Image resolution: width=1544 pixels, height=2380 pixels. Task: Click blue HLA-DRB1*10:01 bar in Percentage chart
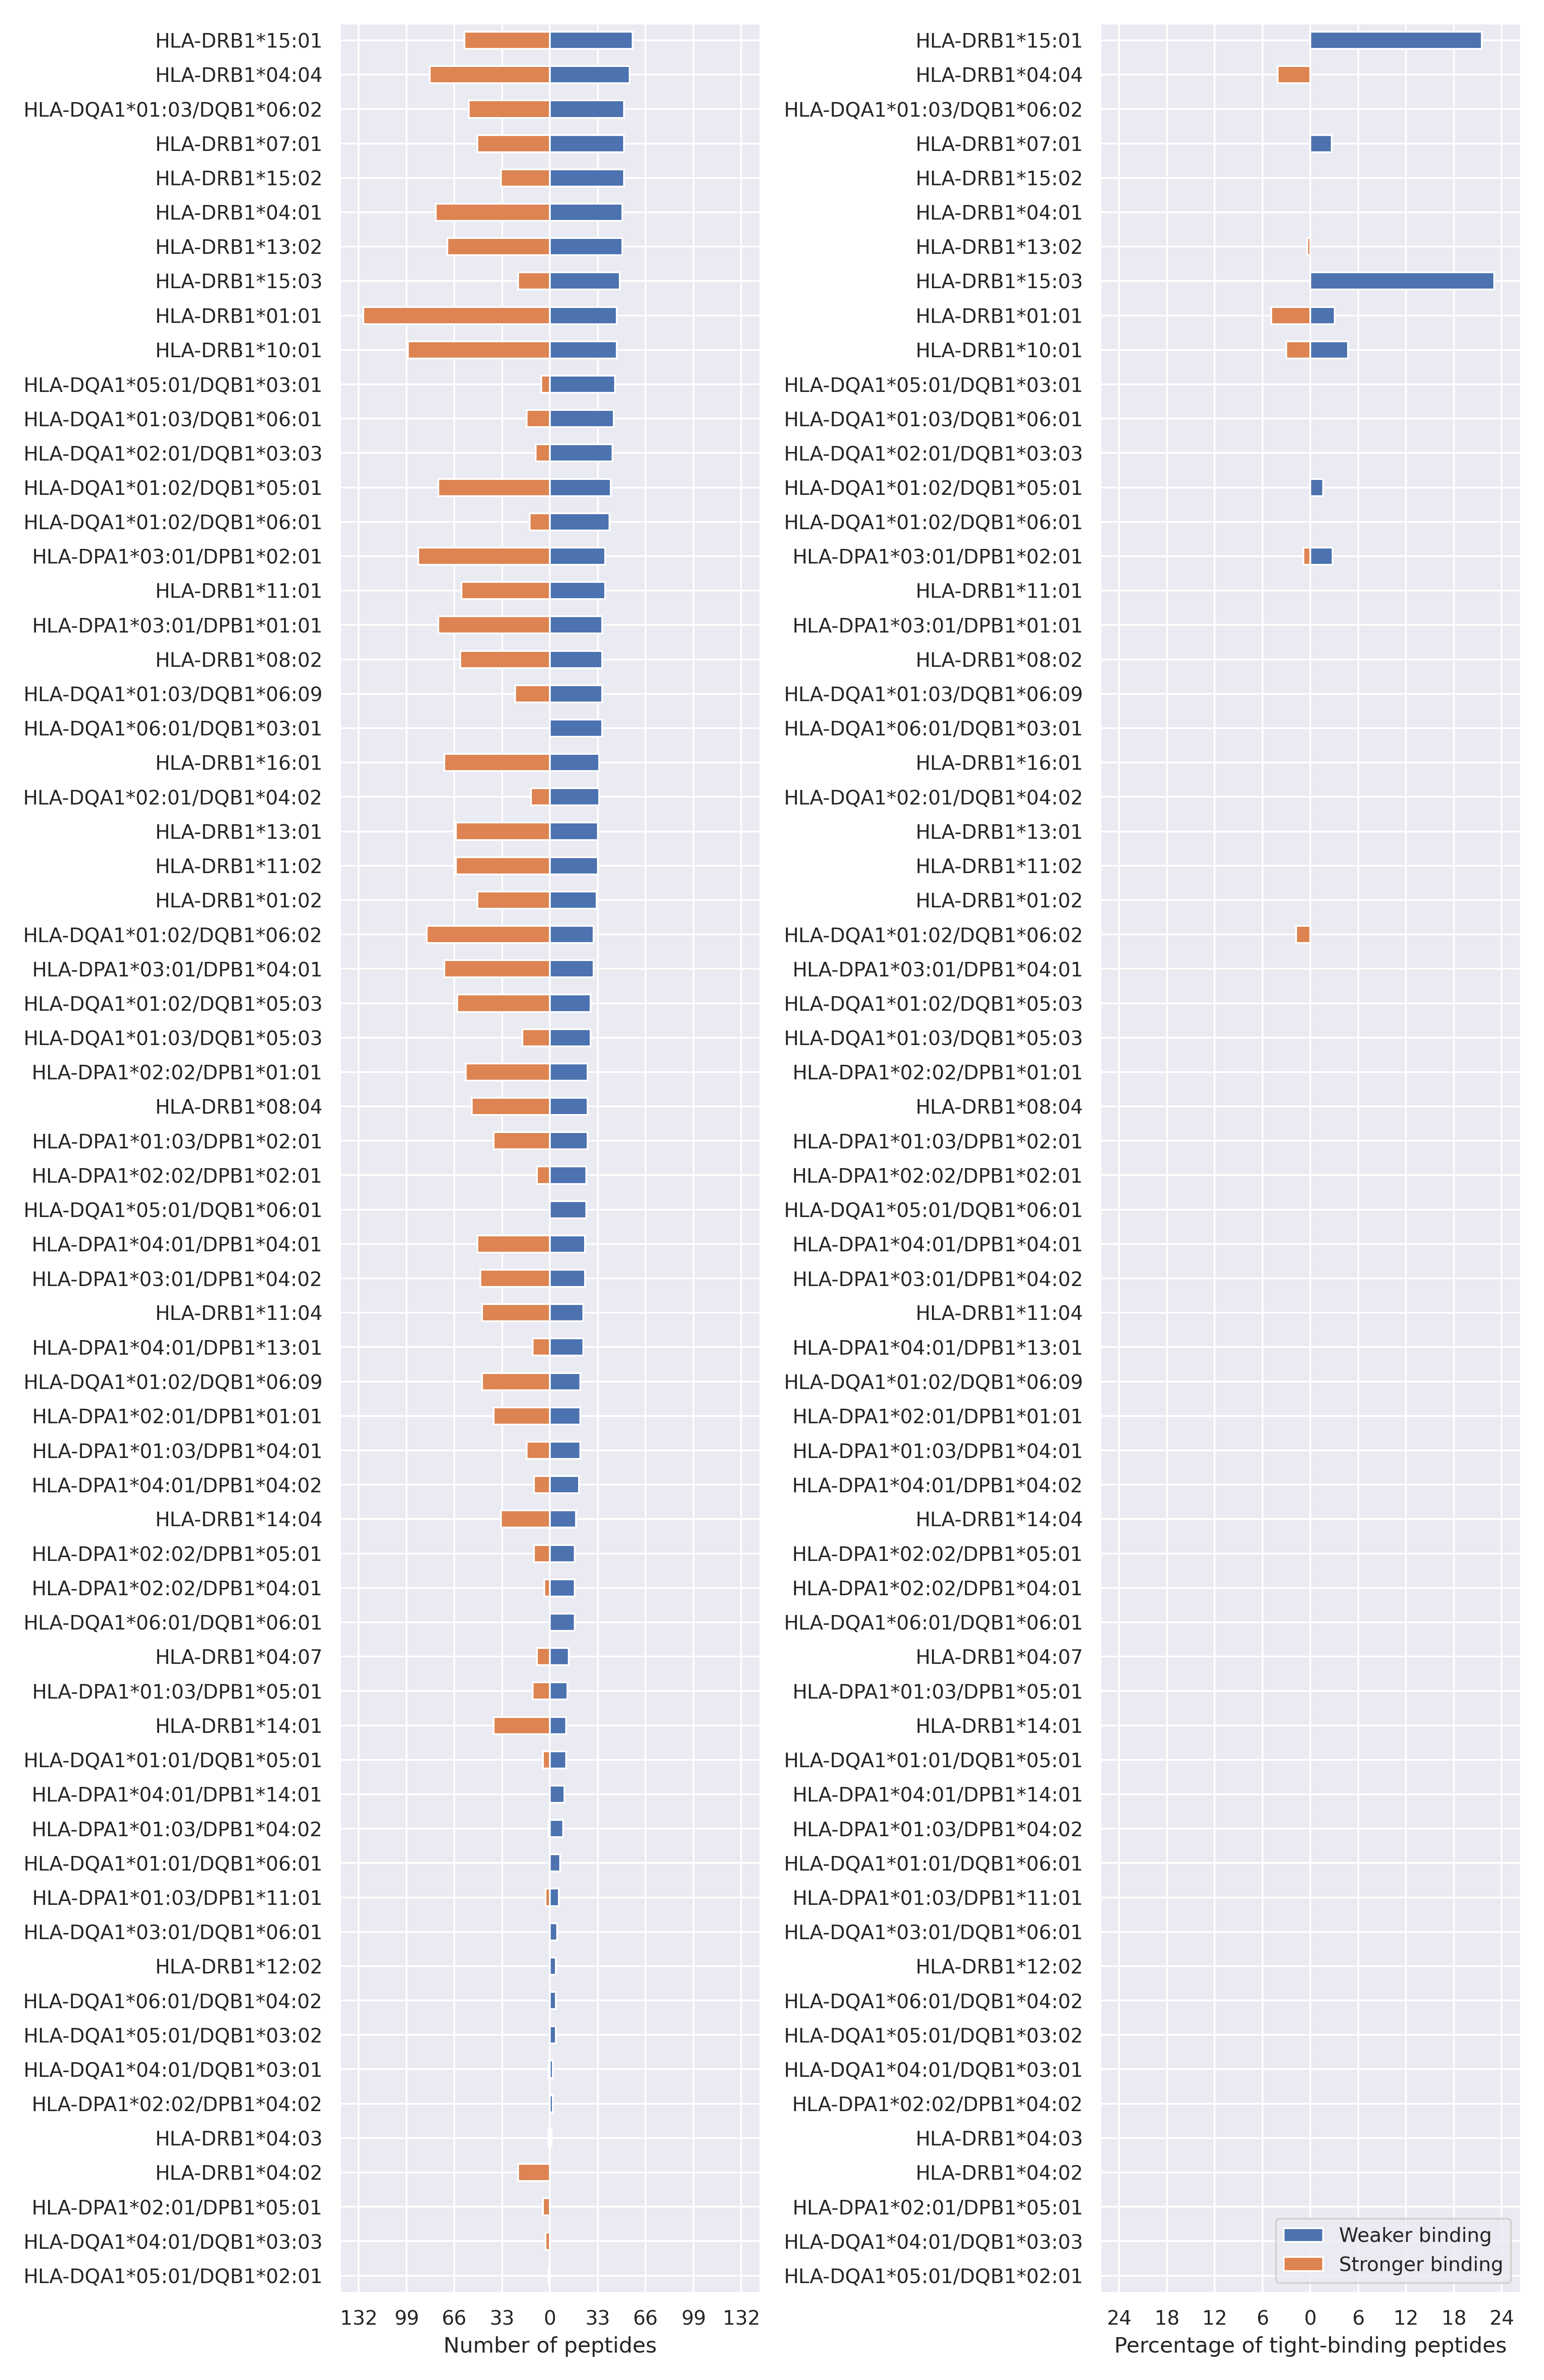(1329, 350)
